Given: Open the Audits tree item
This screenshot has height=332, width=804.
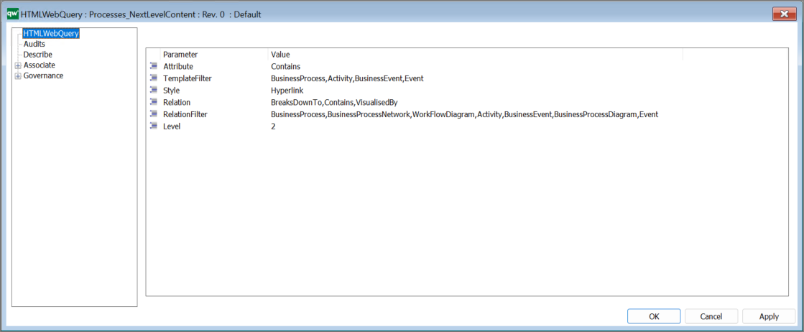Looking at the screenshot, I should 34,44.
